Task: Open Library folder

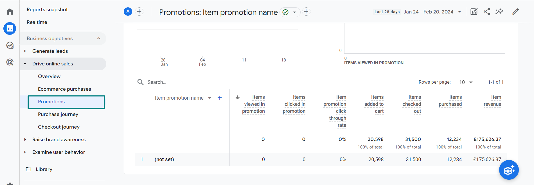Action: point(39,169)
